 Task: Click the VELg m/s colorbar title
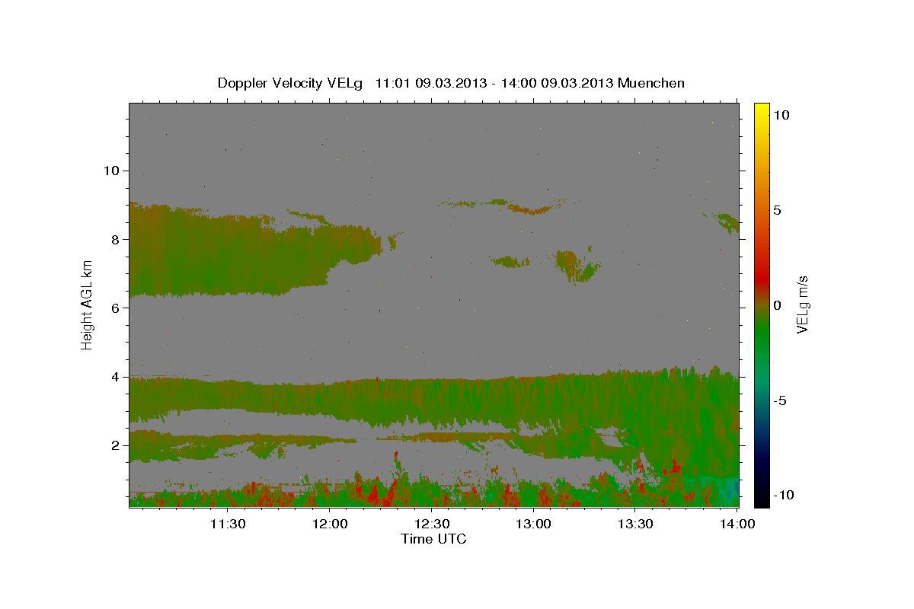pyautogui.click(x=803, y=304)
